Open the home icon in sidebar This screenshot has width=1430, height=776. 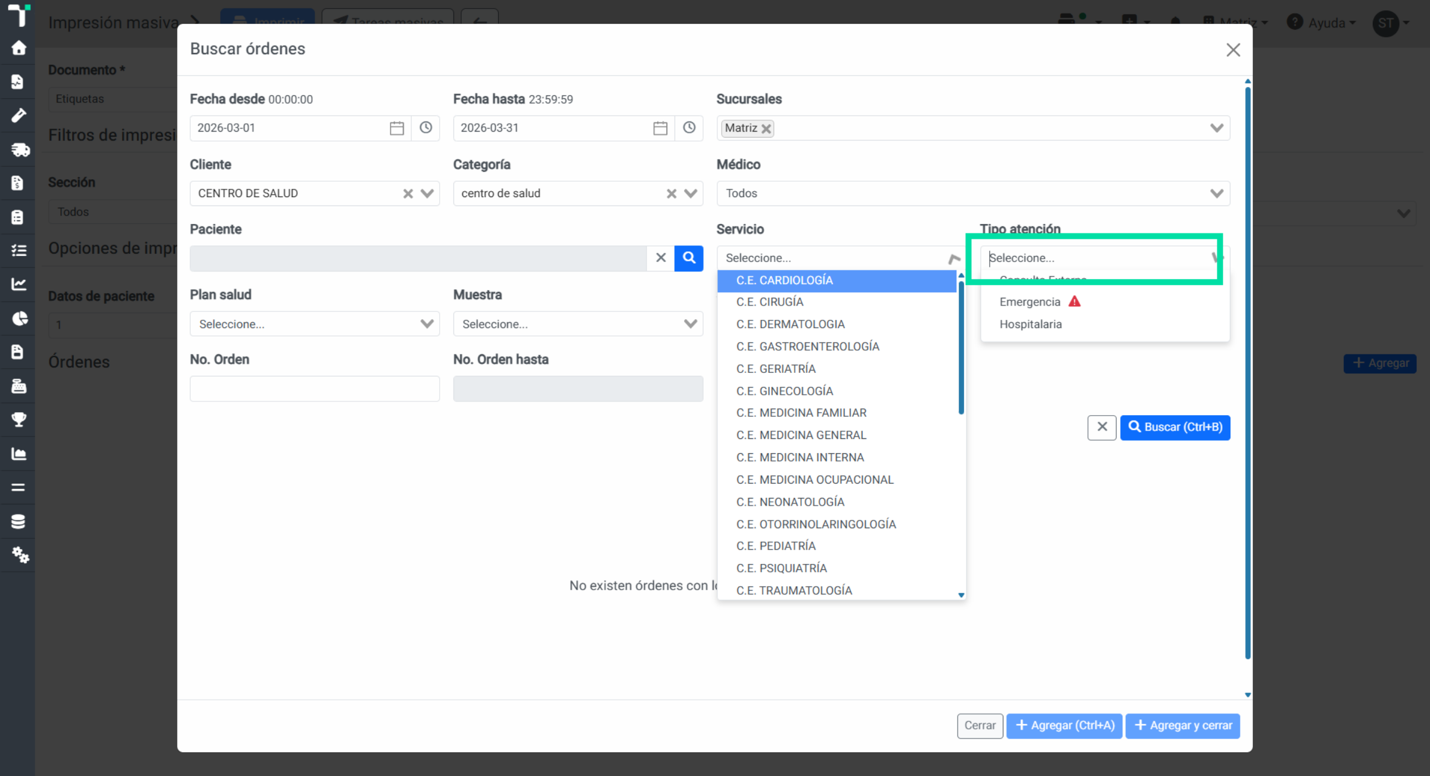[18, 48]
